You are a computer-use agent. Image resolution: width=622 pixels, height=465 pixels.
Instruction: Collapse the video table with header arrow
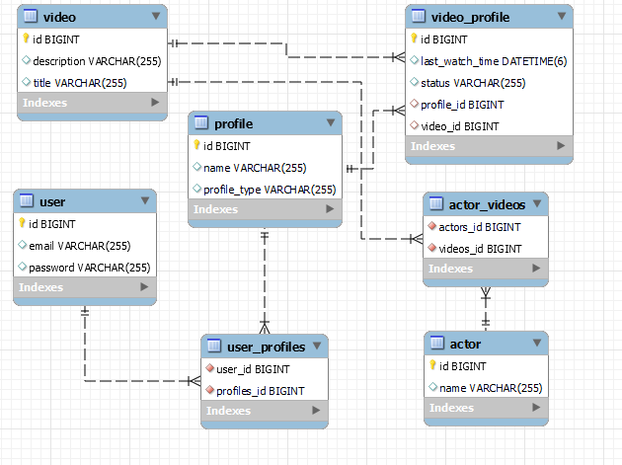[x=156, y=16]
